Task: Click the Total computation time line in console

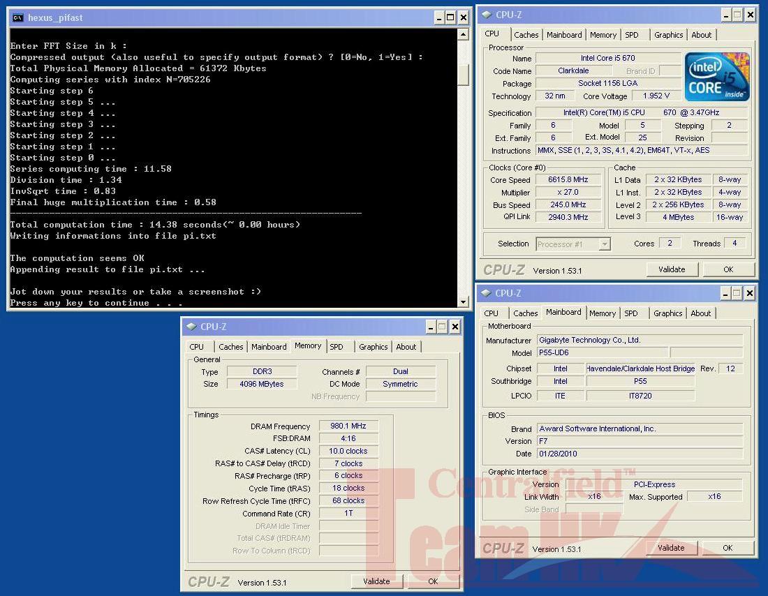Action: 155,225
